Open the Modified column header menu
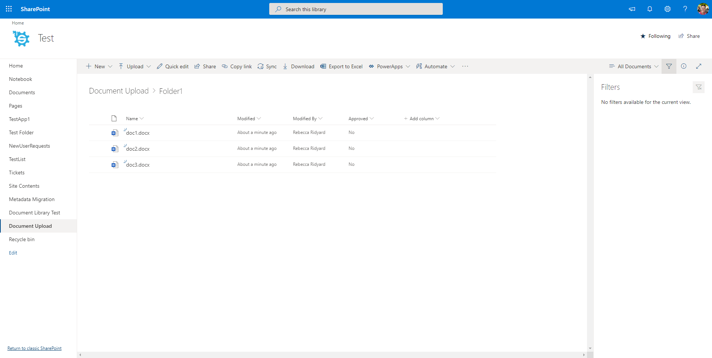 (x=249, y=119)
